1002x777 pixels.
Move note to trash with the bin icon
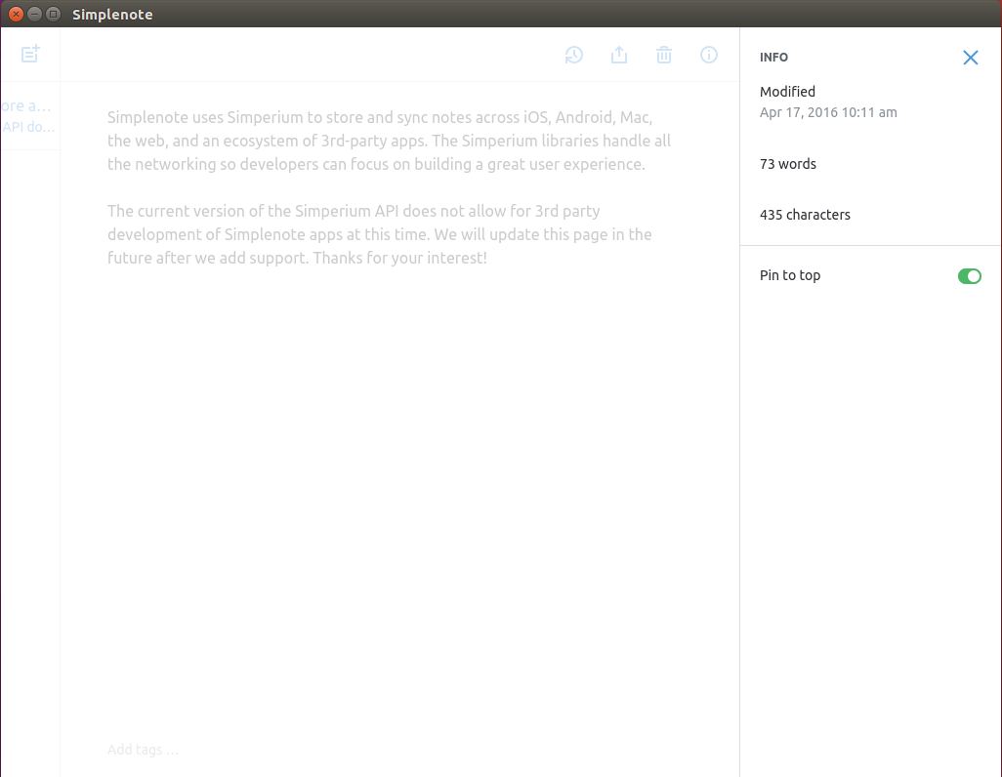pyautogui.click(x=664, y=55)
